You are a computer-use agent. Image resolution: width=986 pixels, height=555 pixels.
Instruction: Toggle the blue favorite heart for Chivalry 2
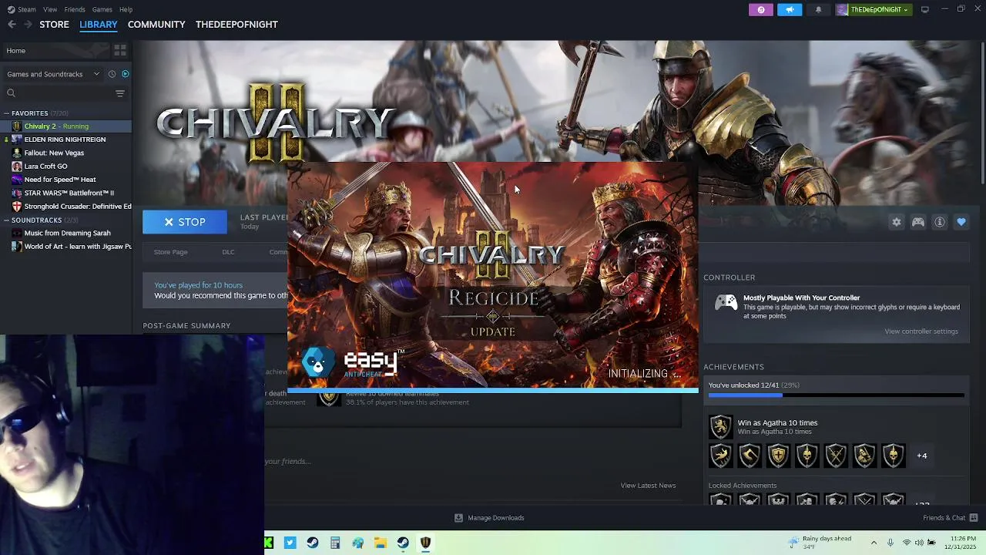(x=961, y=222)
